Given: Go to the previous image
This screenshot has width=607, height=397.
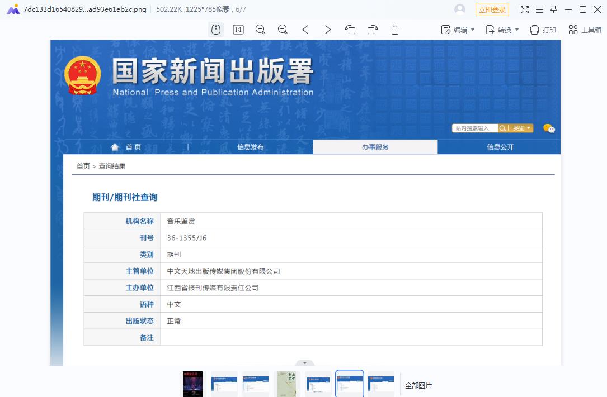Looking at the screenshot, I should [305, 30].
